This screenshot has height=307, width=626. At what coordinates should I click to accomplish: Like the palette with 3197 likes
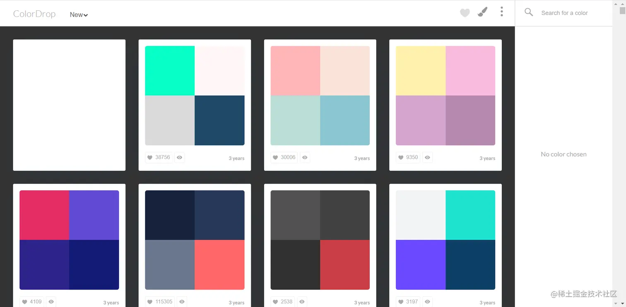coord(408,302)
